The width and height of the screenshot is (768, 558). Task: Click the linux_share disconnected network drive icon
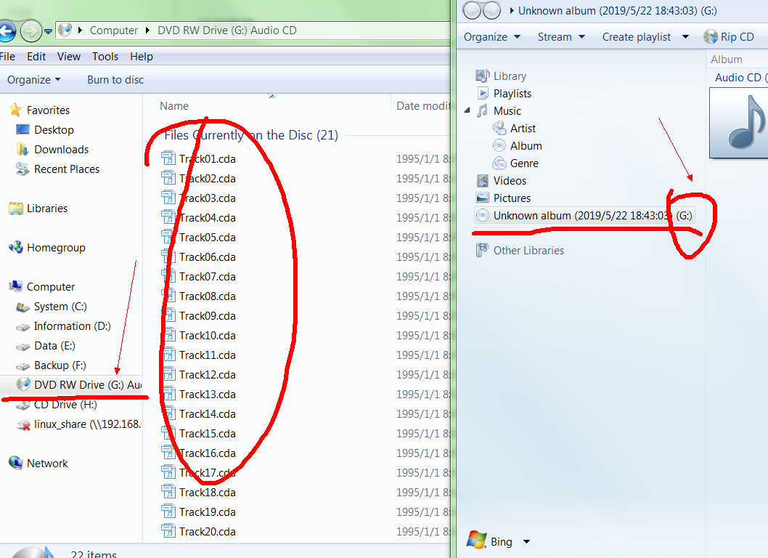click(x=23, y=424)
